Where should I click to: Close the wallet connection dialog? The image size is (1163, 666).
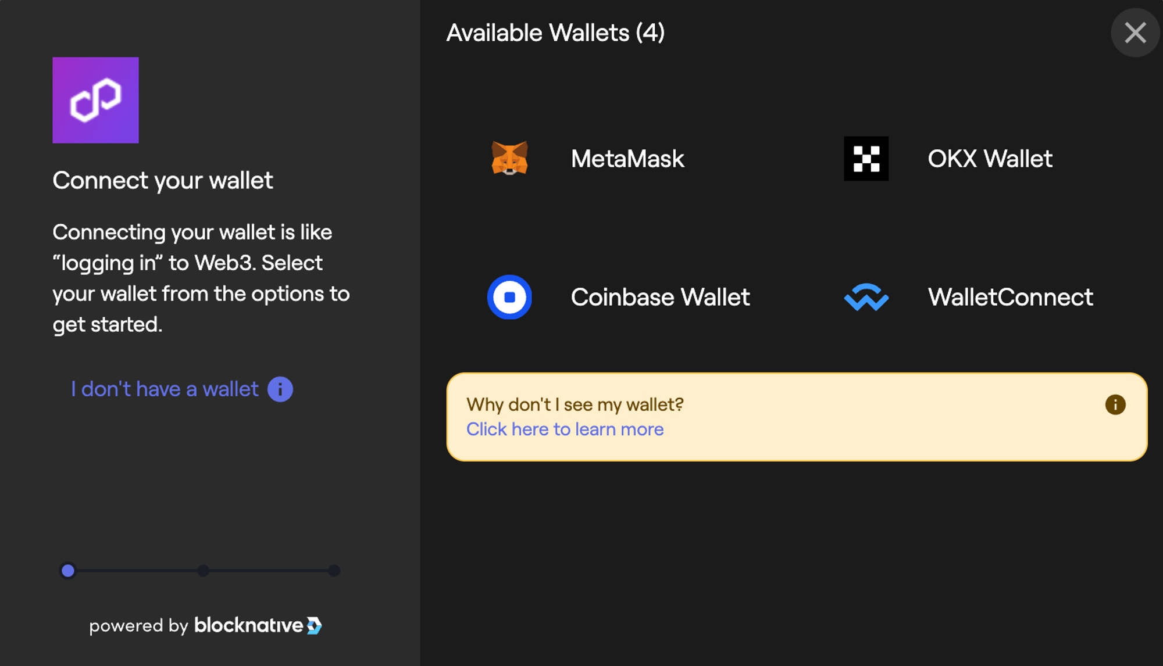1135,33
